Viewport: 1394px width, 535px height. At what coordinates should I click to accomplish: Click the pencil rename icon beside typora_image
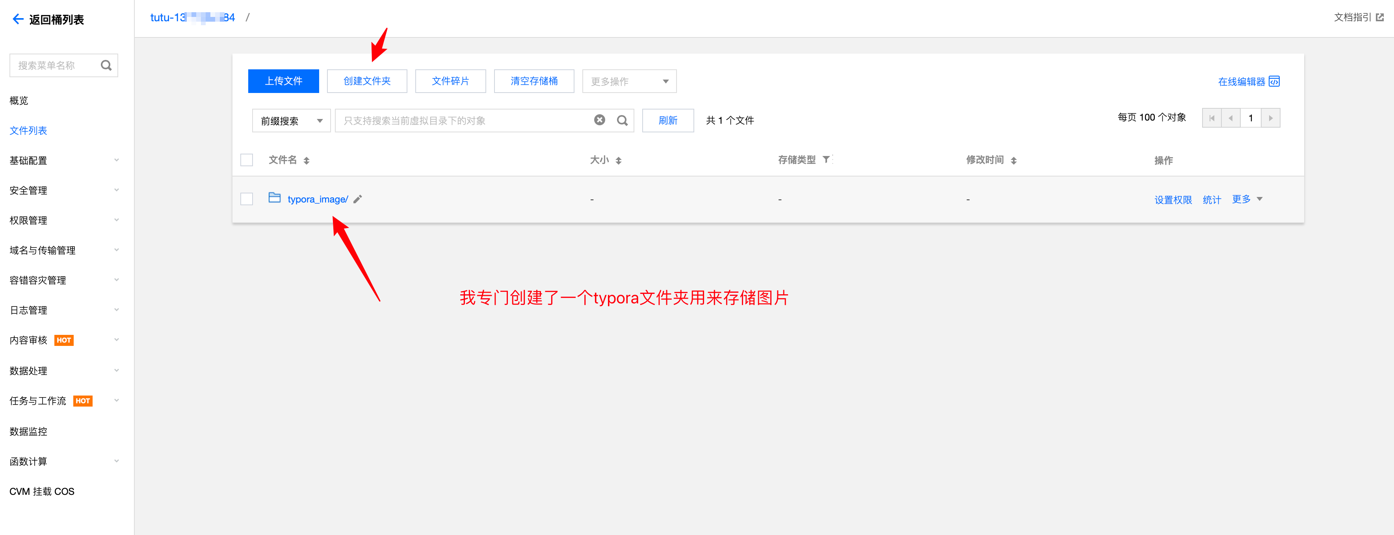click(x=358, y=200)
